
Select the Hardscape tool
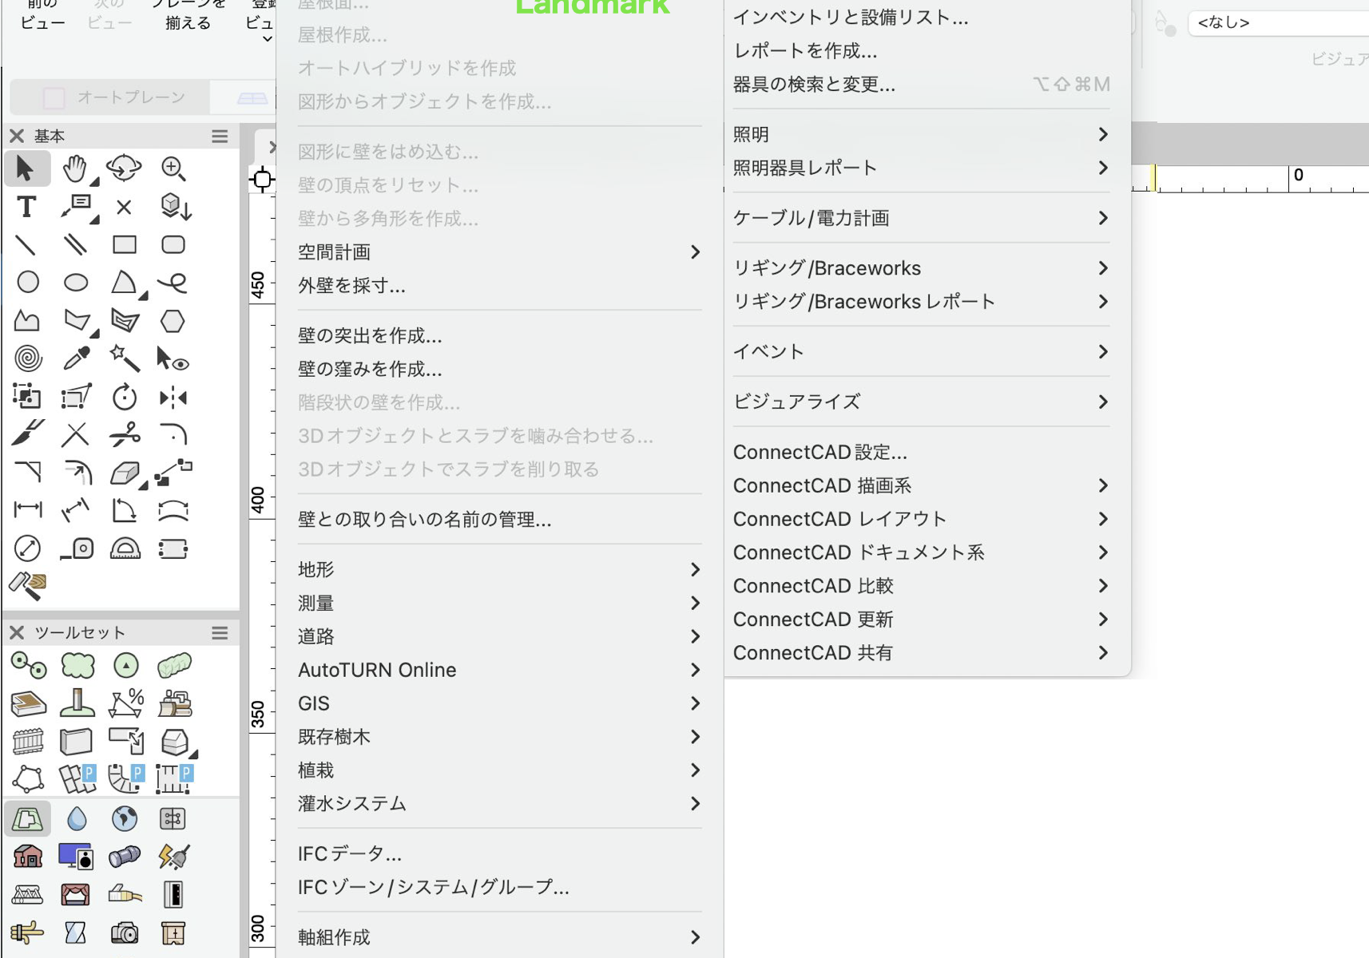(29, 703)
